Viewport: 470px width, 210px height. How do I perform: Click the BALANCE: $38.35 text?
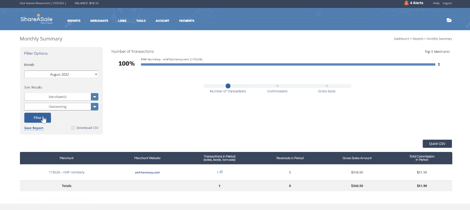tap(87, 3)
